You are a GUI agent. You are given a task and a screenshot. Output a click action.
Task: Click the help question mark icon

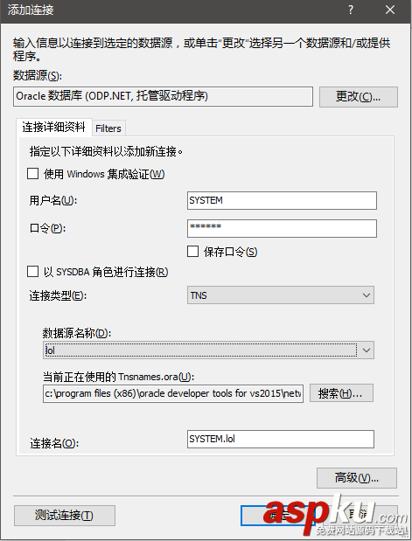(x=351, y=10)
